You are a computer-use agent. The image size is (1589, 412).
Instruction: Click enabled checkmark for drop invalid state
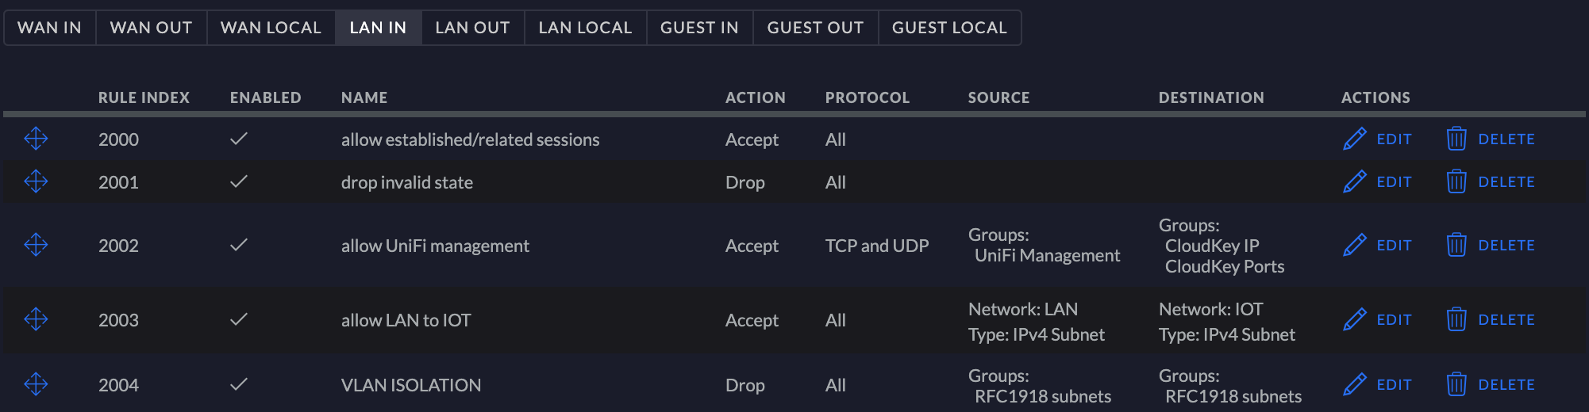pos(239,181)
